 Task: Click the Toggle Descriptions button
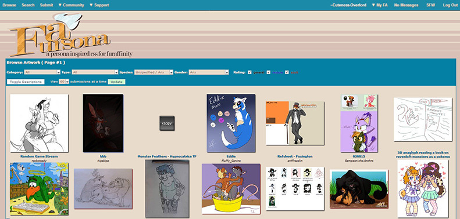[x=26, y=82]
